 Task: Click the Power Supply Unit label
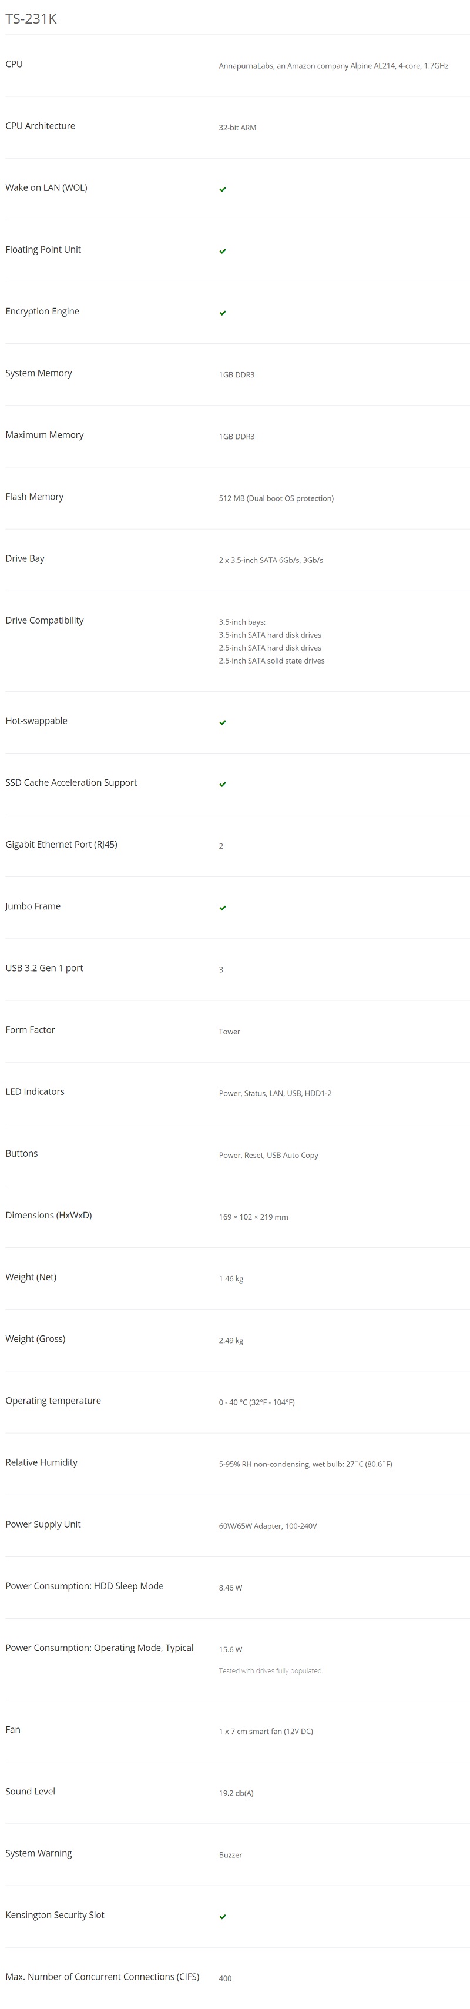click(43, 1524)
